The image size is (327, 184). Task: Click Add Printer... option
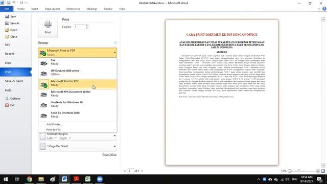[x=55, y=124]
